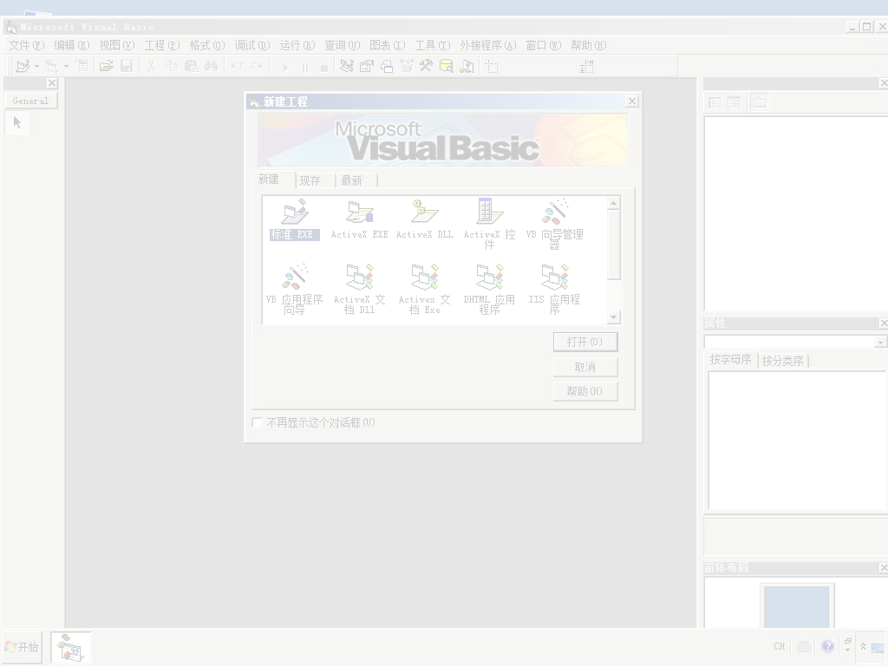This screenshot has width=888, height=666.
Task: Click the project list scroll-down arrow
Action: point(613,317)
